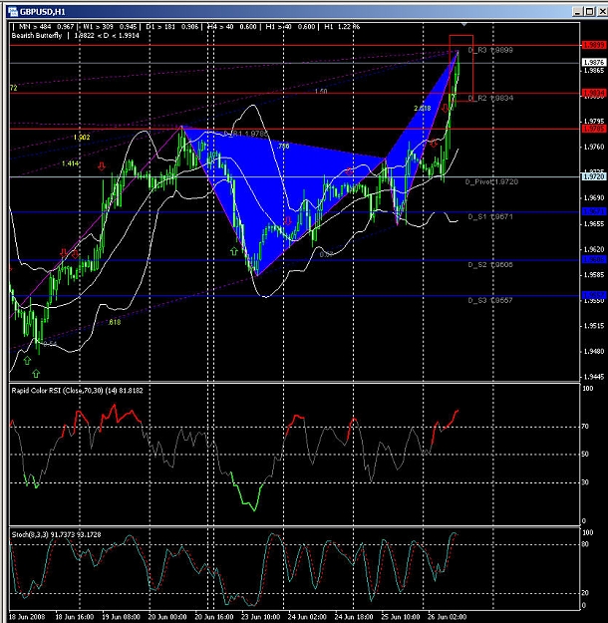Select the red down arrow beside 1.414 label
The height and width of the screenshot is (623, 608).
pyautogui.click(x=102, y=166)
